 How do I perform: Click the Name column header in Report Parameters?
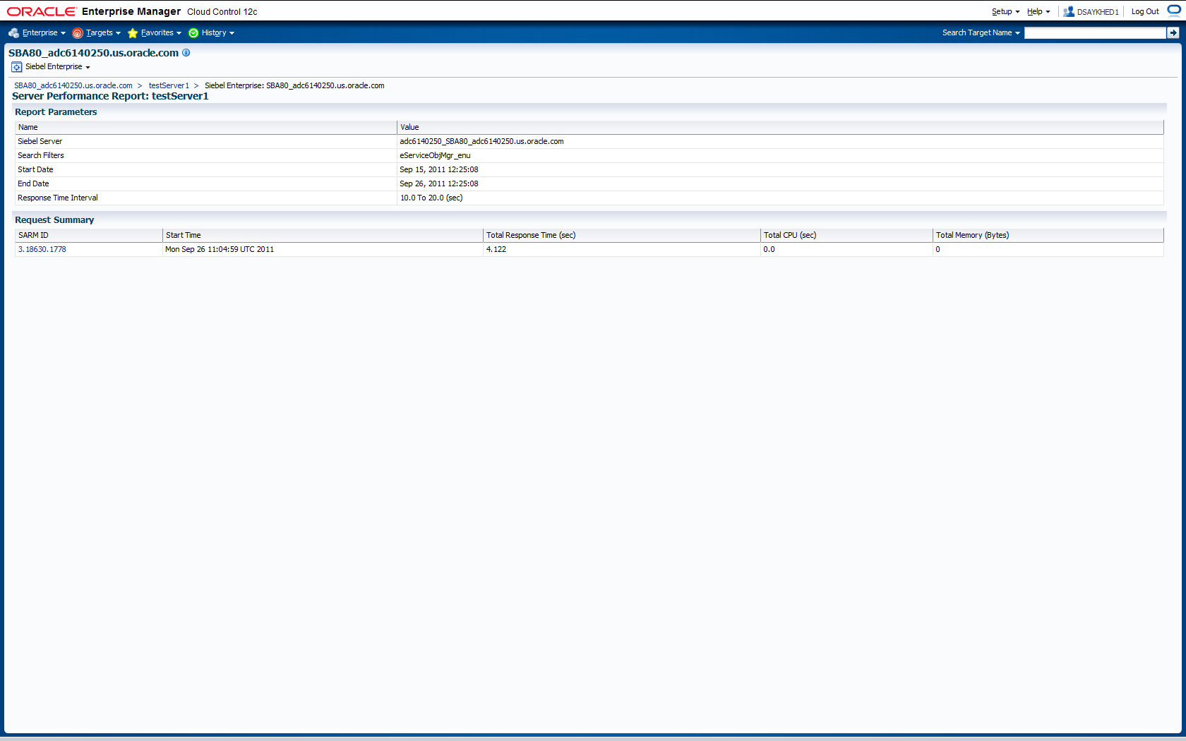click(206, 127)
